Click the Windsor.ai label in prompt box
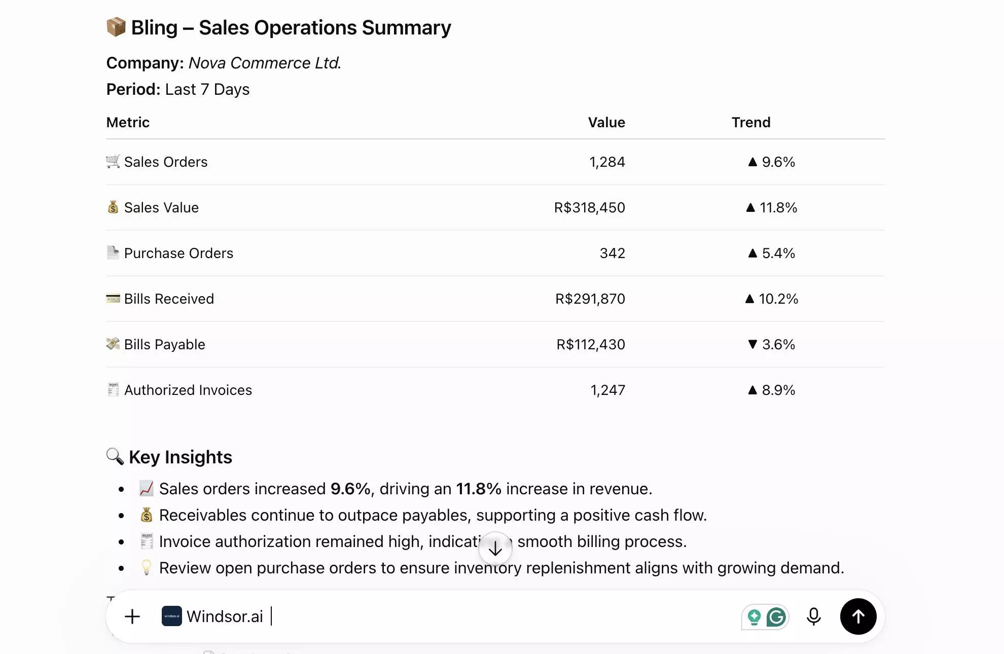Screen dimensions: 1004x654 (x=225, y=616)
